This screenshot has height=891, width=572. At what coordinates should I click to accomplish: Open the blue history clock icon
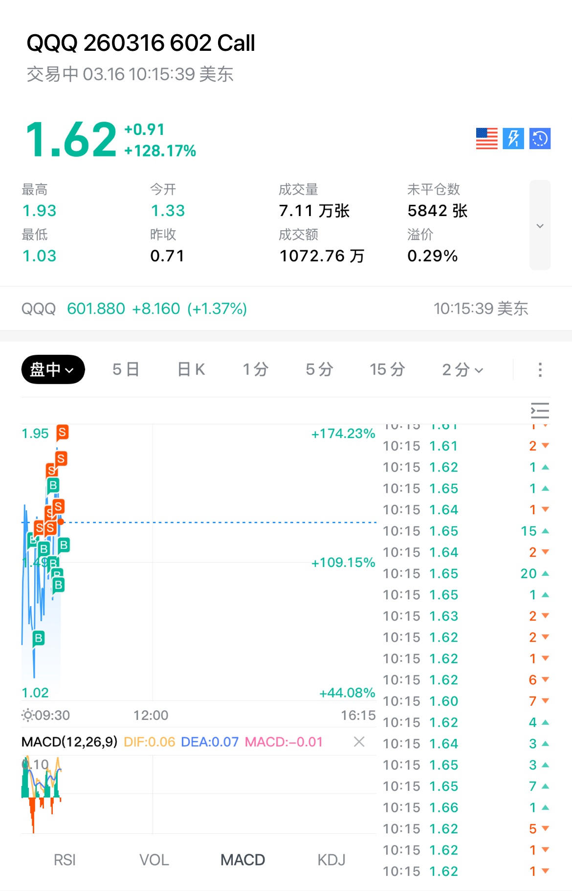(x=540, y=139)
